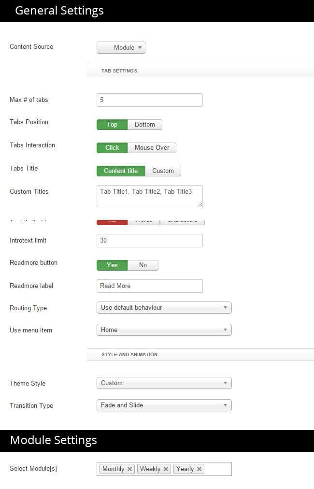Viewport: 314px width, 489px height.
Task: Click the Max # of tabs field
Action: [149, 100]
